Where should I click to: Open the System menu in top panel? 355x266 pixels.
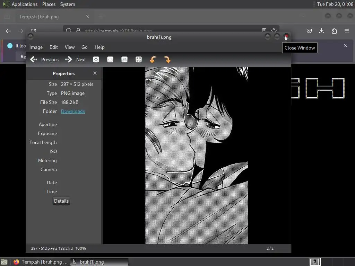click(68, 4)
